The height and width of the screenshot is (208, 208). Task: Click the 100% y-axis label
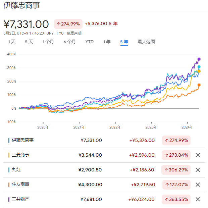(12, 95)
